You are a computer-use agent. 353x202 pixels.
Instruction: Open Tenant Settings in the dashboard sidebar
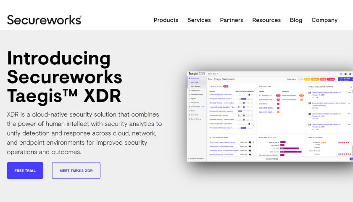[x=197, y=119]
